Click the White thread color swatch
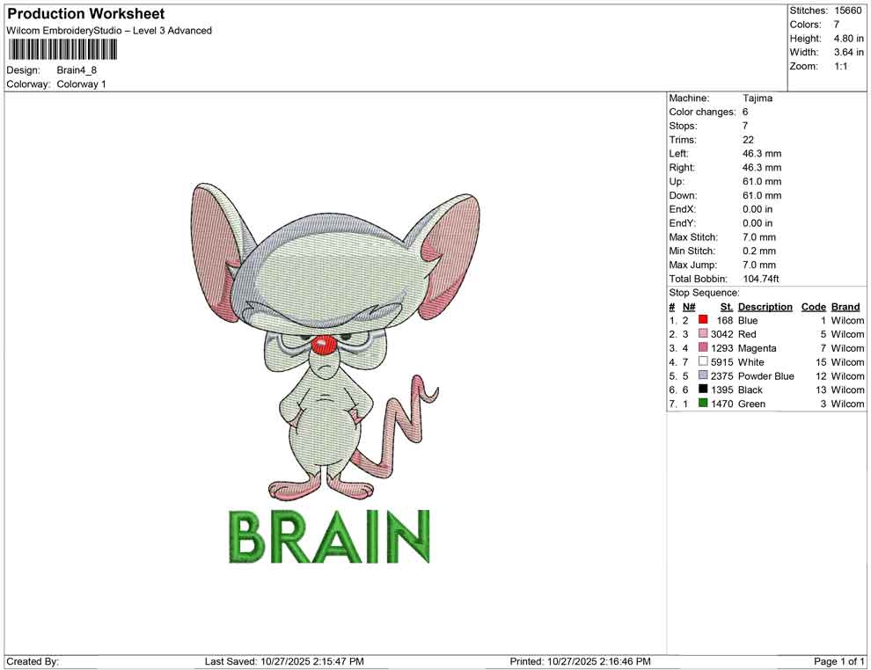This screenshot has height=670, width=871. pyautogui.click(x=703, y=361)
